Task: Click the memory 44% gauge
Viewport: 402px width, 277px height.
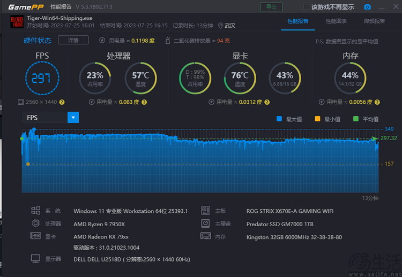Action: (350, 78)
